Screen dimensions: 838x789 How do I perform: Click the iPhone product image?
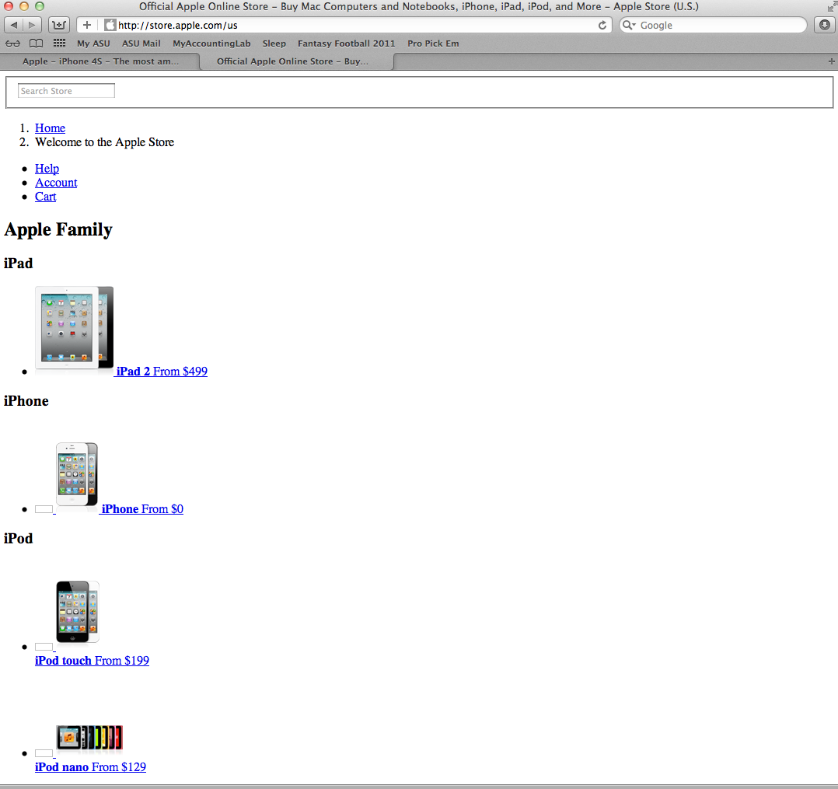tap(77, 475)
